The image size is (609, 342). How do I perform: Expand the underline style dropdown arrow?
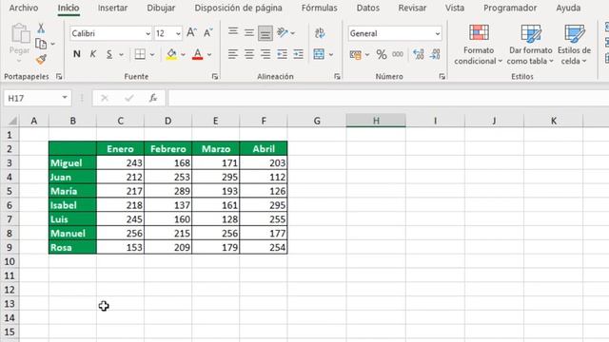point(121,55)
